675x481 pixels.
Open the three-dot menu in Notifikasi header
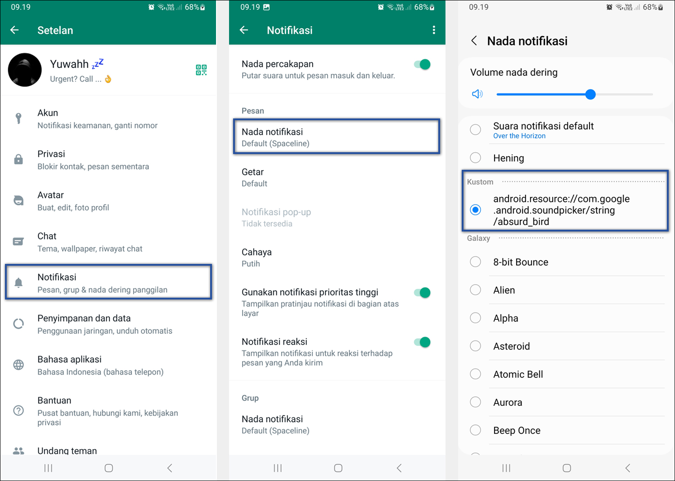click(x=434, y=30)
